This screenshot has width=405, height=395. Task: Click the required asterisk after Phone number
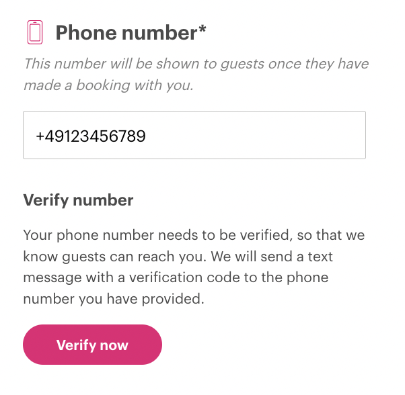(202, 29)
